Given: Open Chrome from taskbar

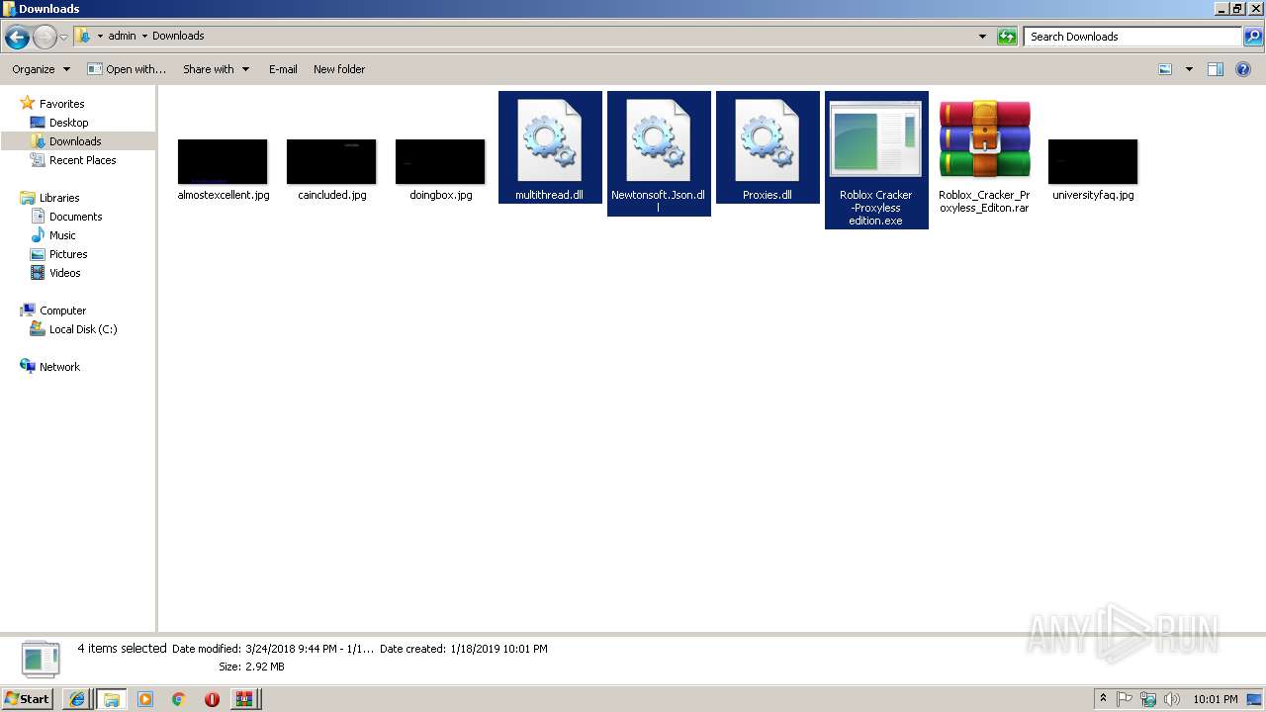Looking at the screenshot, I should (178, 699).
